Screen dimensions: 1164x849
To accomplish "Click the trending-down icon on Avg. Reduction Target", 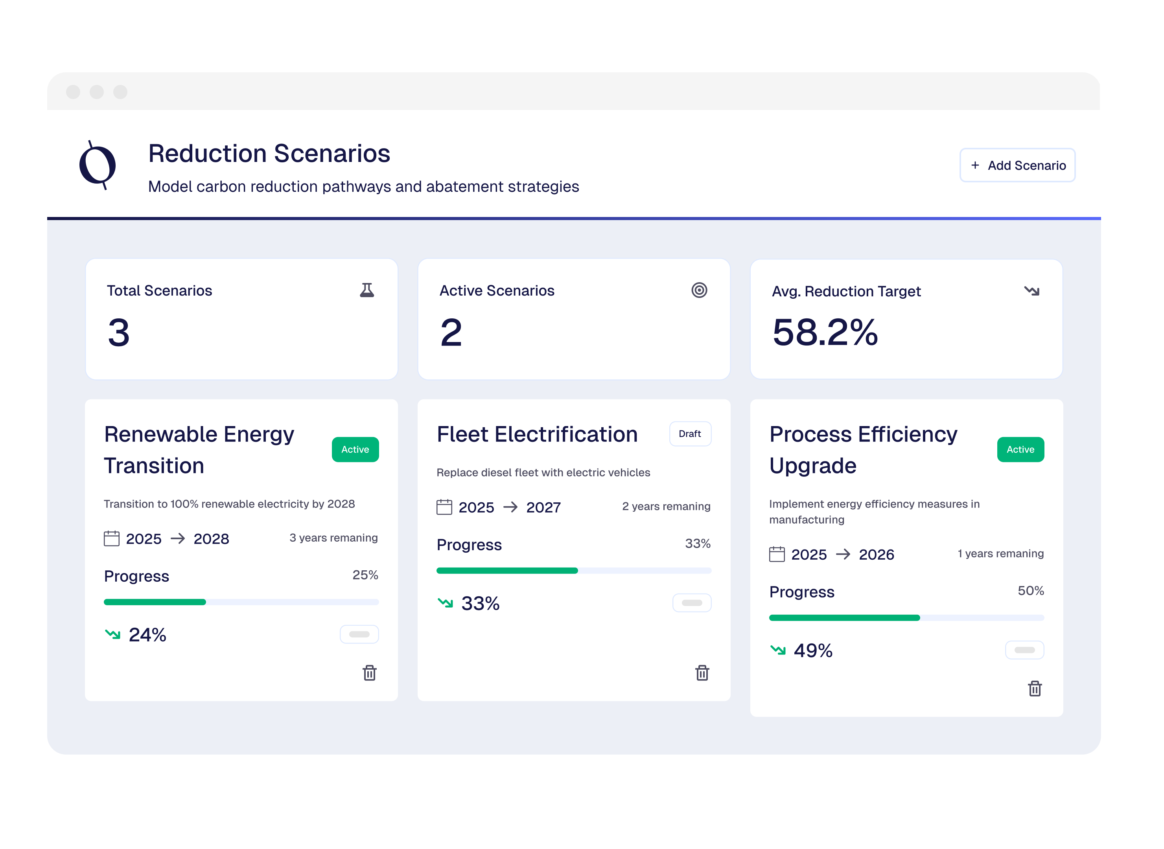I will pos(1031,291).
